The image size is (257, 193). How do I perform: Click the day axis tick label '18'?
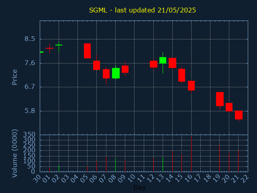click(x=207, y=178)
